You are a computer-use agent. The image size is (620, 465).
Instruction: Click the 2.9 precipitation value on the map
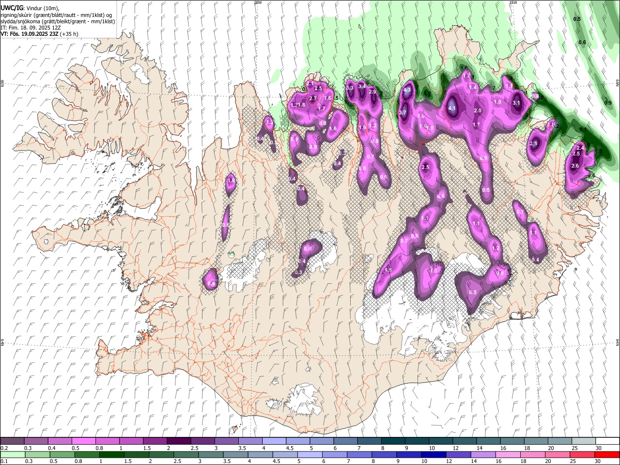coord(372,92)
